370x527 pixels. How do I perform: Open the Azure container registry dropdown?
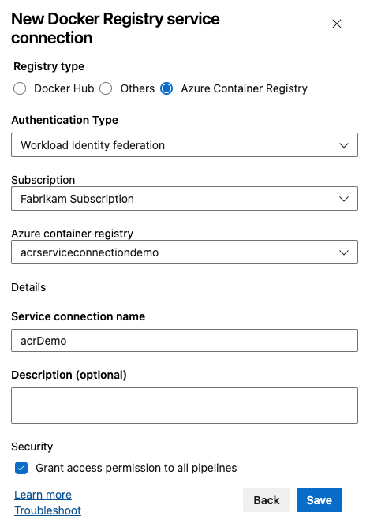tap(185, 252)
